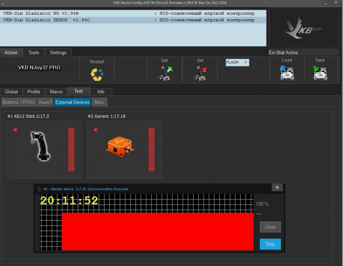The width and height of the screenshot is (343, 266).
Task: Click red status indicator of KG12 Stick
Action: (15, 130)
